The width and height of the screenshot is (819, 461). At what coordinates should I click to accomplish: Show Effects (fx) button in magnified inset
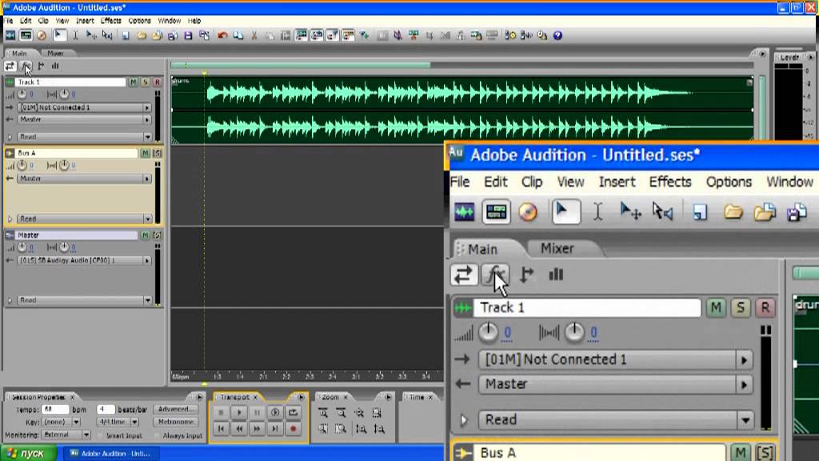(x=494, y=275)
